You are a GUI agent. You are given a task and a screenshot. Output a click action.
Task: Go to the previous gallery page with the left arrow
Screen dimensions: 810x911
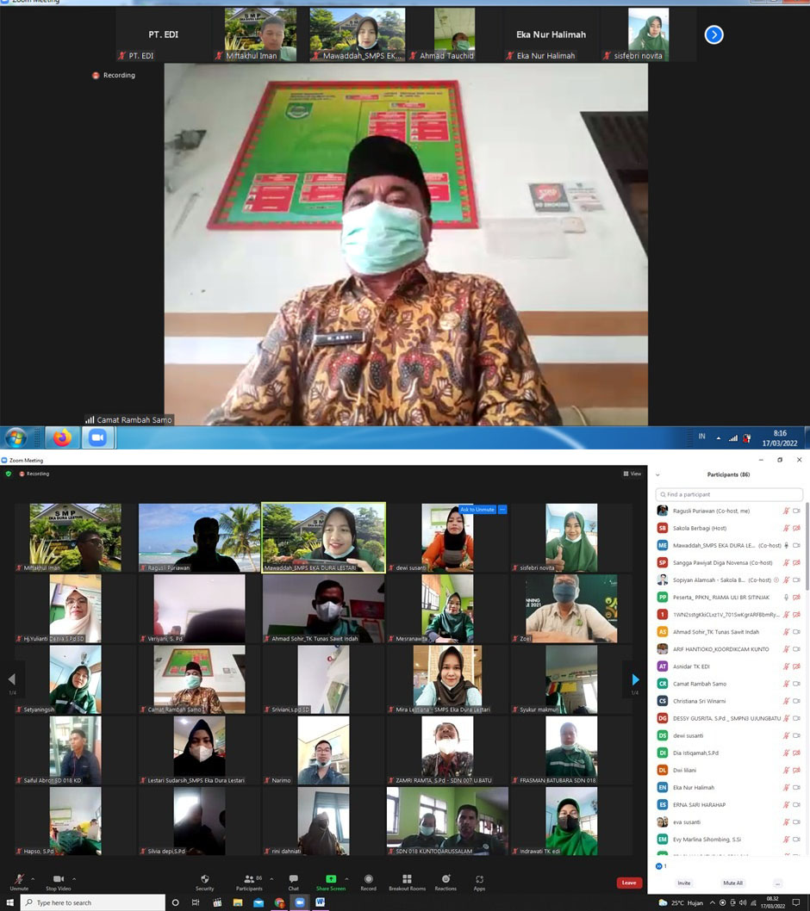pyautogui.click(x=11, y=679)
